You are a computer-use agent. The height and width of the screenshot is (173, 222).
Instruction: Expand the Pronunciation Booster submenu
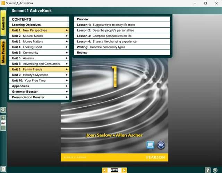pos(39,97)
